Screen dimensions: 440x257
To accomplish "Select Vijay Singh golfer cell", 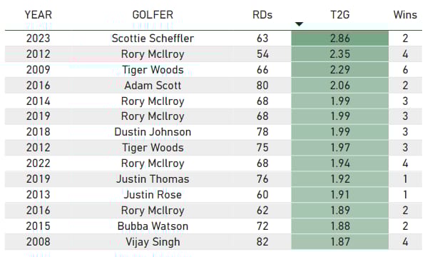I will [153, 242].
